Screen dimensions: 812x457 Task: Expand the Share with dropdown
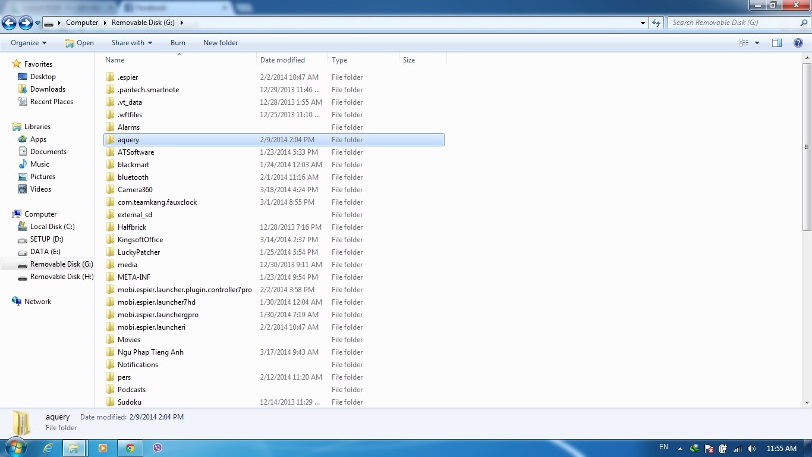(x=131, y=43)
